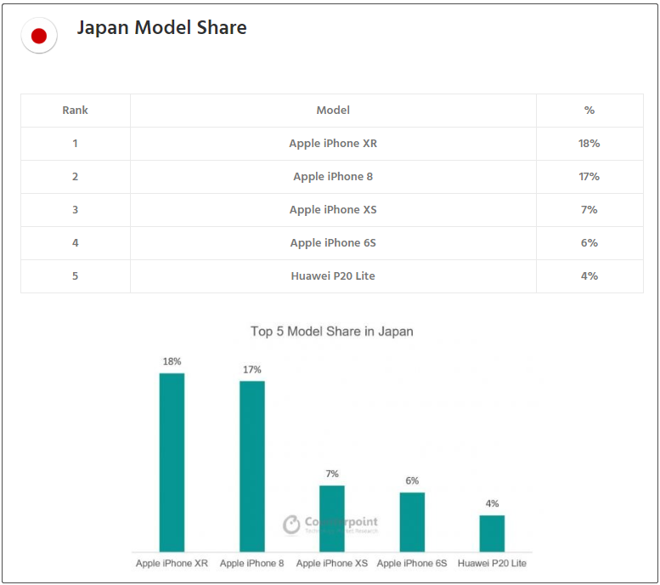The image size is (660, 585).
Task: Click the 17% table cell
Action: point(589,177)
